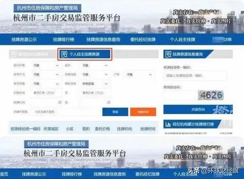This screenshot has width=244, height=179.
Task: Click the 面积 column header in the table
Action: pos(86,129)
